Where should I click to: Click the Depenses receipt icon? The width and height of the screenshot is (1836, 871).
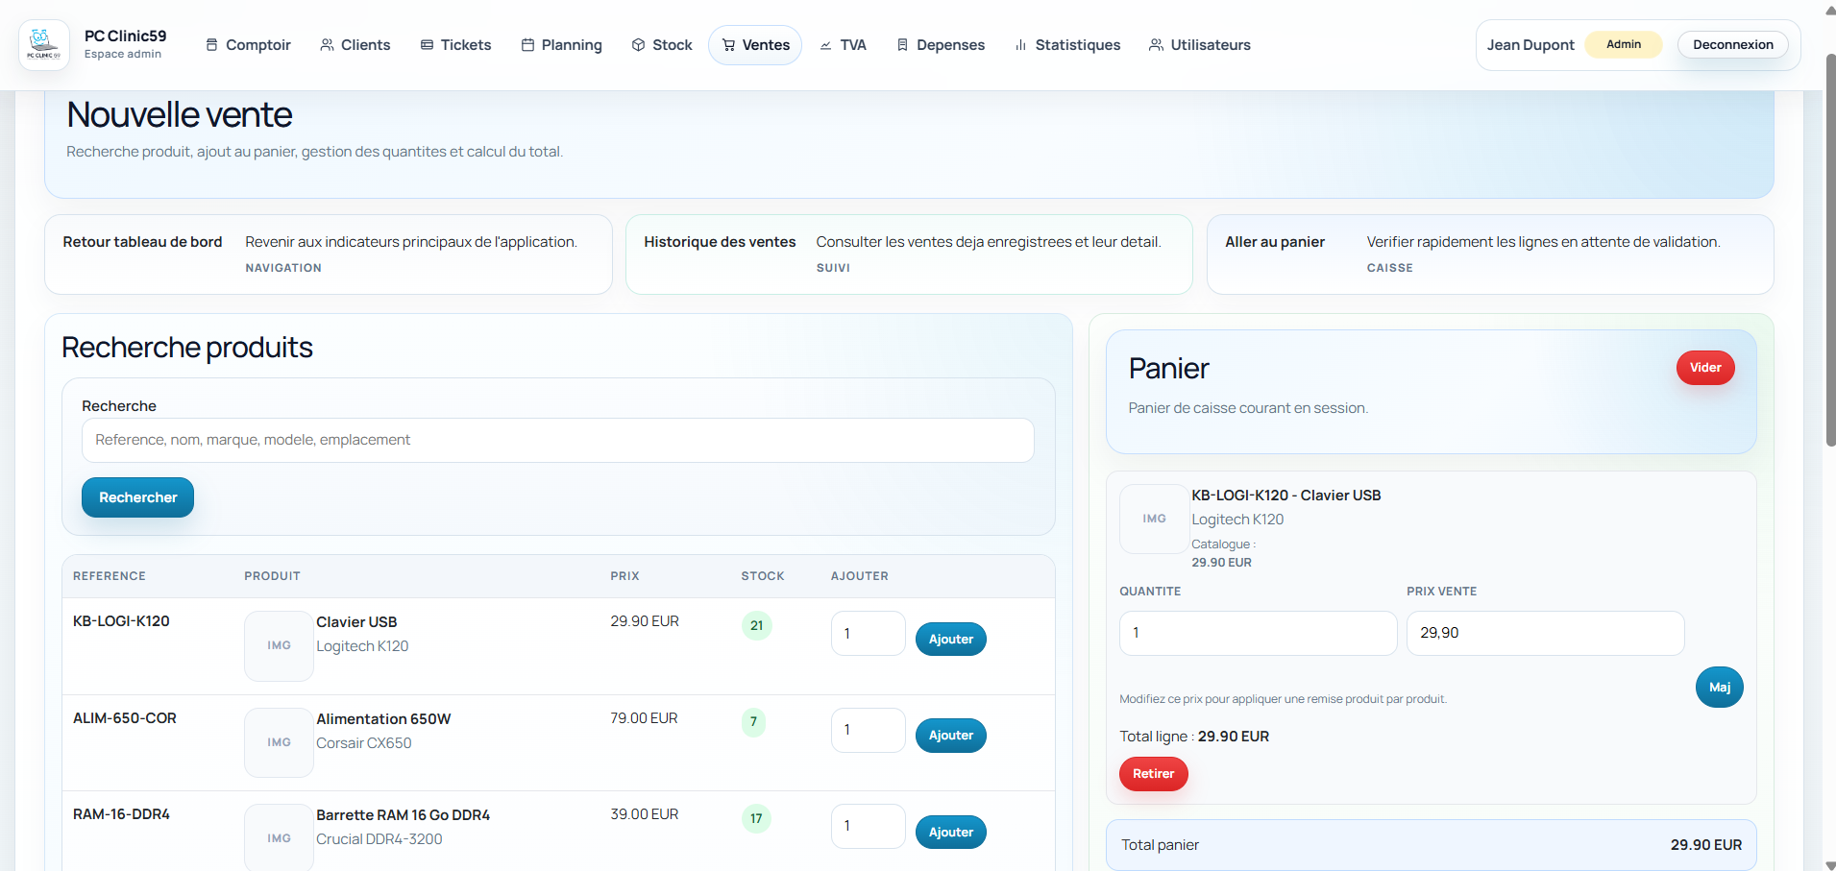(902, 45)
